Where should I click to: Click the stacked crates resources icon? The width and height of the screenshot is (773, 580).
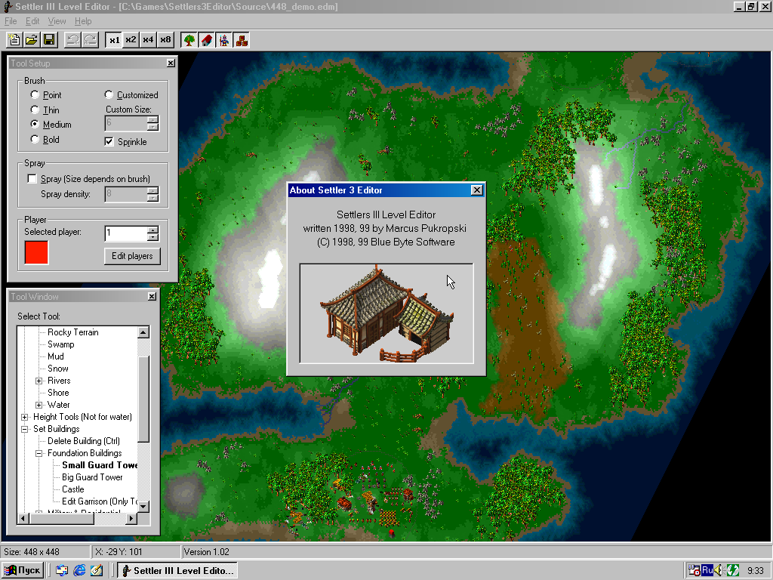click(241, 39)
